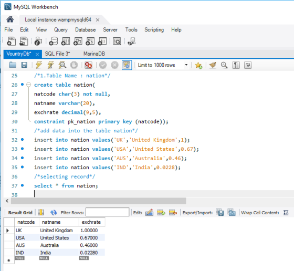
Task: Create a new SQL tab icon
Action: coord(11,41)
